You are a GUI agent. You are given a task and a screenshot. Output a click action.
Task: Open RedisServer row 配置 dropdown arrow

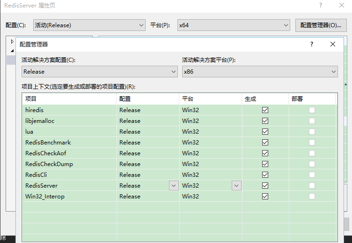click(174, 186)
